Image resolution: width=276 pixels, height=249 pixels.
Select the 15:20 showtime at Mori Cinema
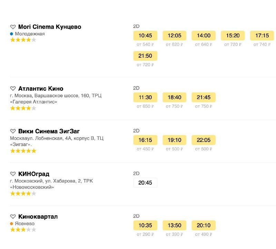coord(233,36)
